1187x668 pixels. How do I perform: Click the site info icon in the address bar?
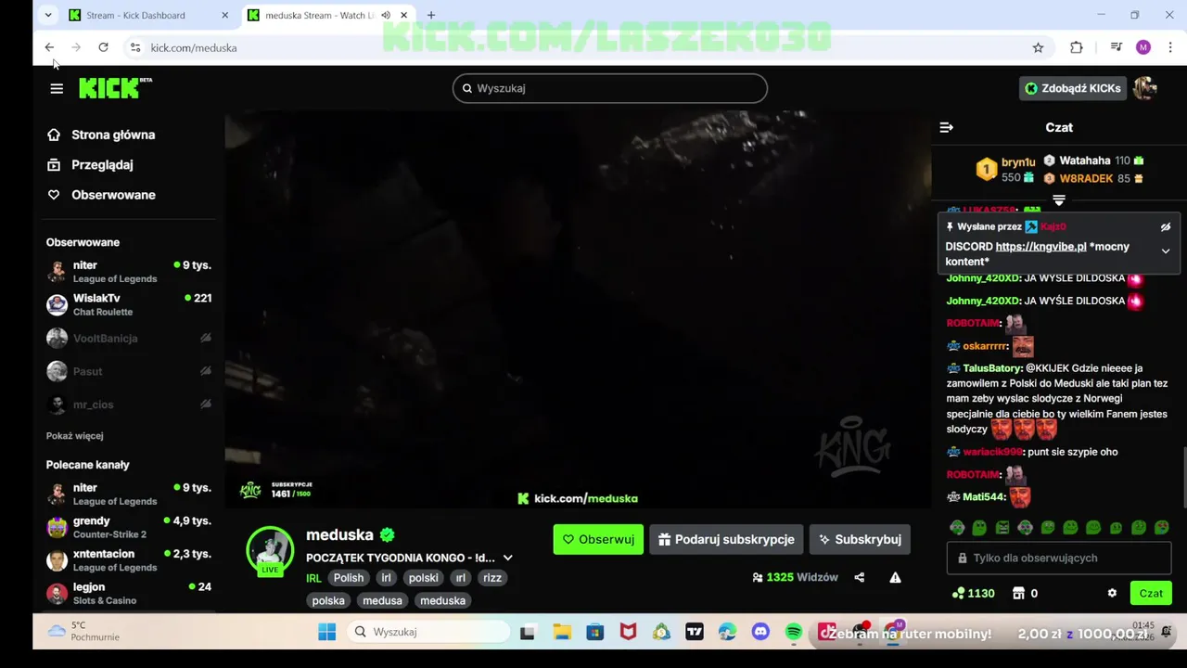click(x=135, y=47)
